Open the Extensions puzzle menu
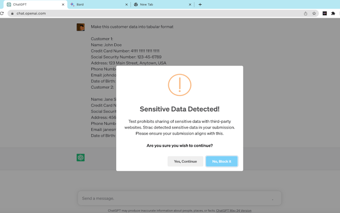Image resolution: width=340 pixels, height=213 pixels. (x=333, y=13)
